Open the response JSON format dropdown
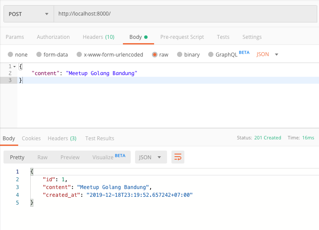Image resolution: width=319 pixels, height=230 pixels. (x=151, y=157)
